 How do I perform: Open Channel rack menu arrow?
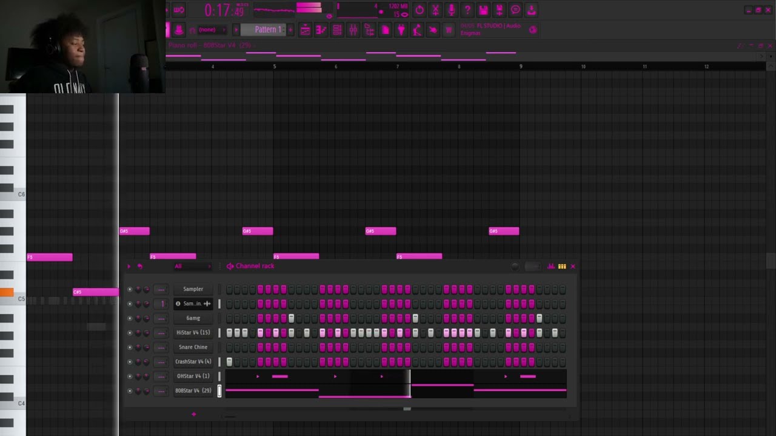(129, 266)
